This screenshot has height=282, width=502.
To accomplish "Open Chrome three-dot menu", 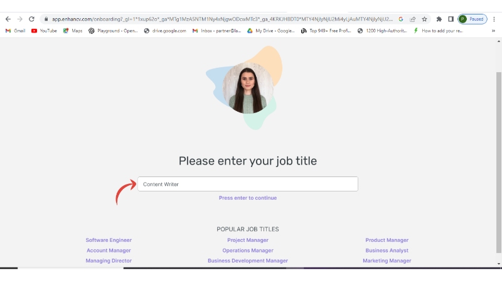I will click(494, 19).
